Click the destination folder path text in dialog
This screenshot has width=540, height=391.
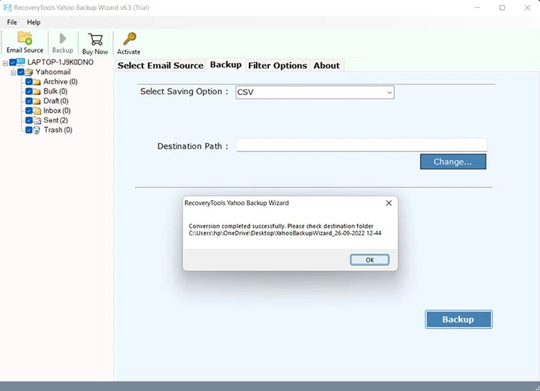pos(285,233)
